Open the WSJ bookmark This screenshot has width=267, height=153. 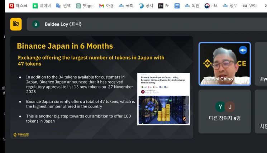249,6
